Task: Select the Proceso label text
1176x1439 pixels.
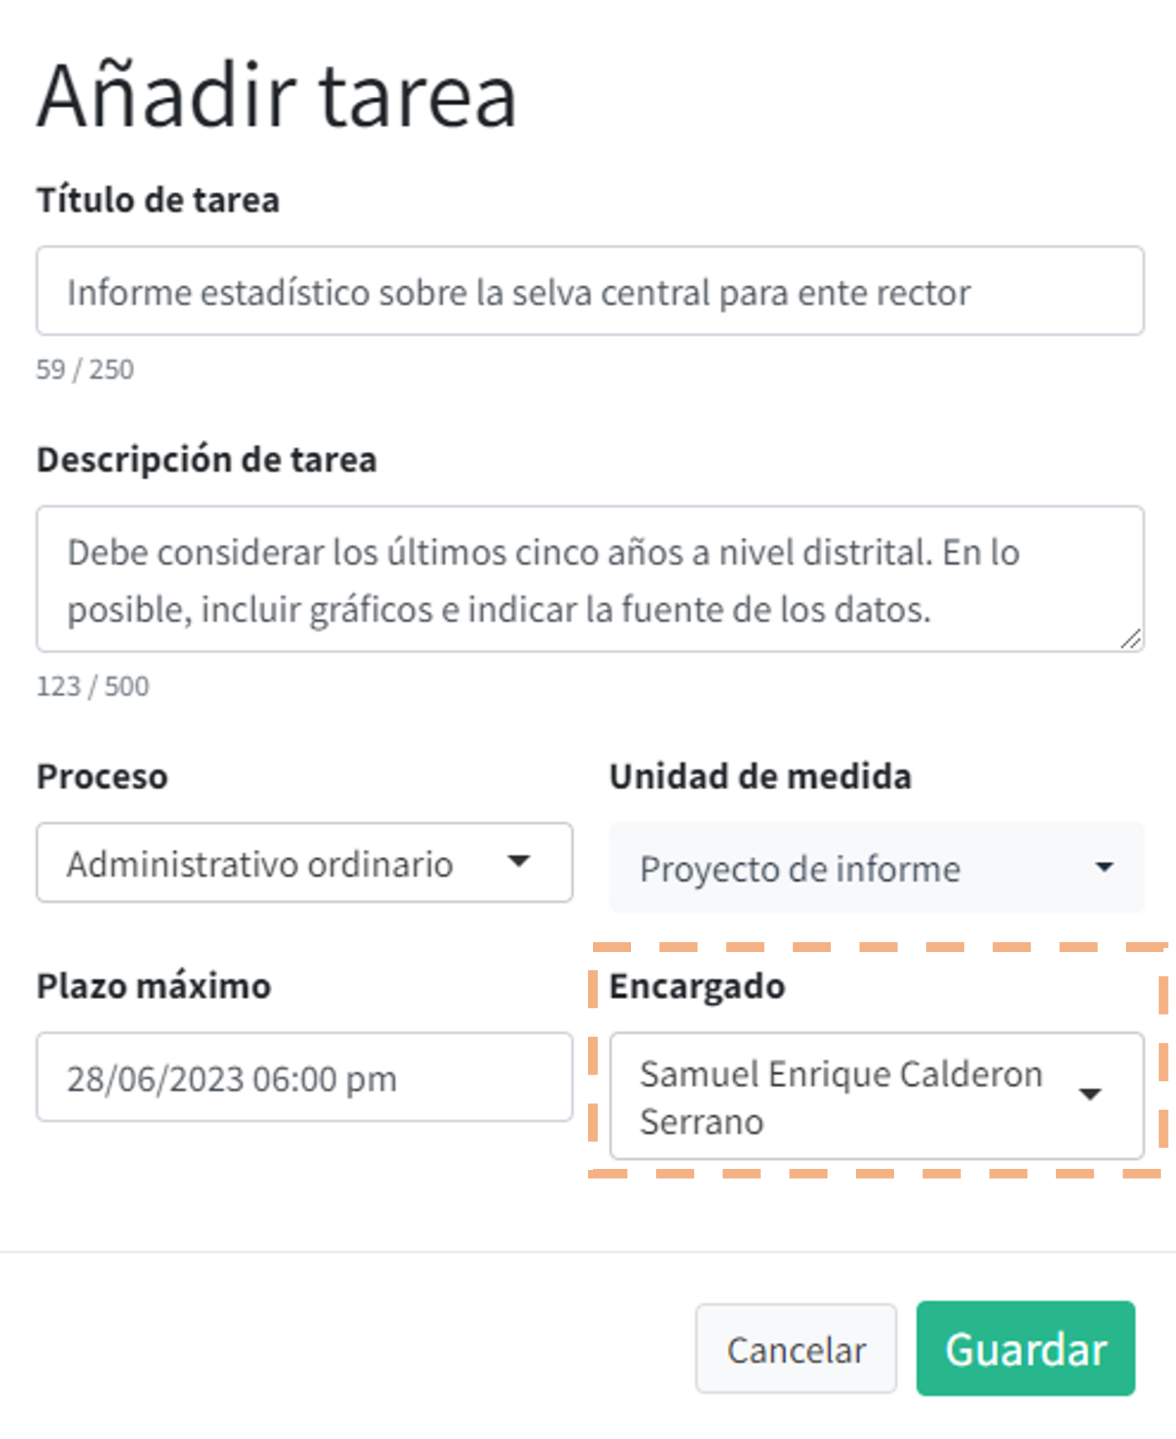Action: (x=102, y=776)
